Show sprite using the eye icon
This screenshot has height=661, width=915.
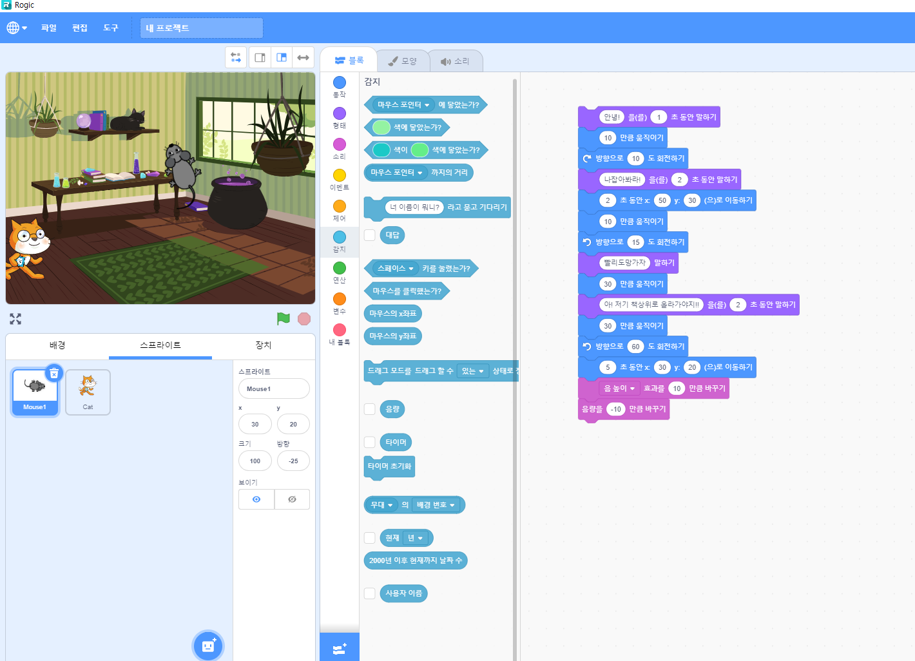coord(256,499)
